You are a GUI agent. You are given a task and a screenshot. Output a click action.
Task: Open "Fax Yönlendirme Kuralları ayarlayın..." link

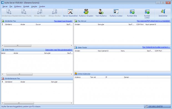coord(156,47)
